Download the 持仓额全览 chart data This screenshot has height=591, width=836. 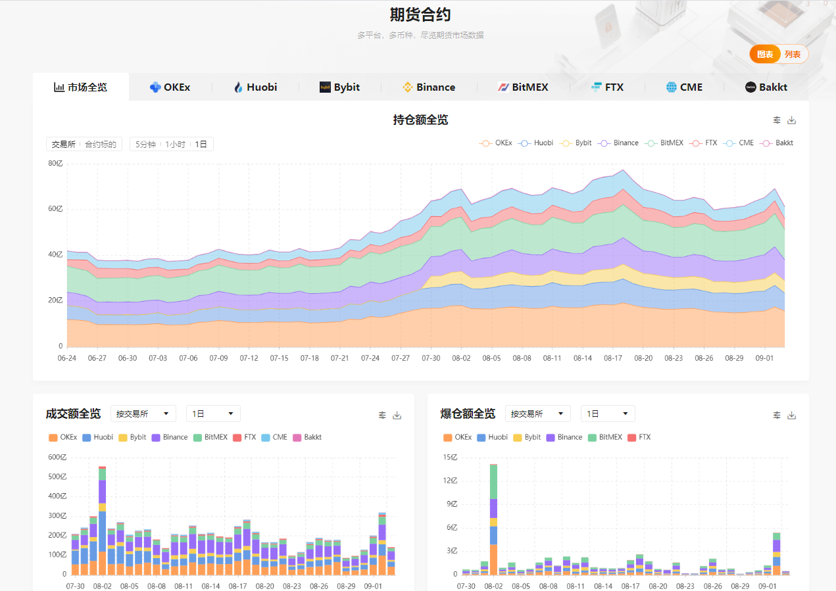point(792,120)
